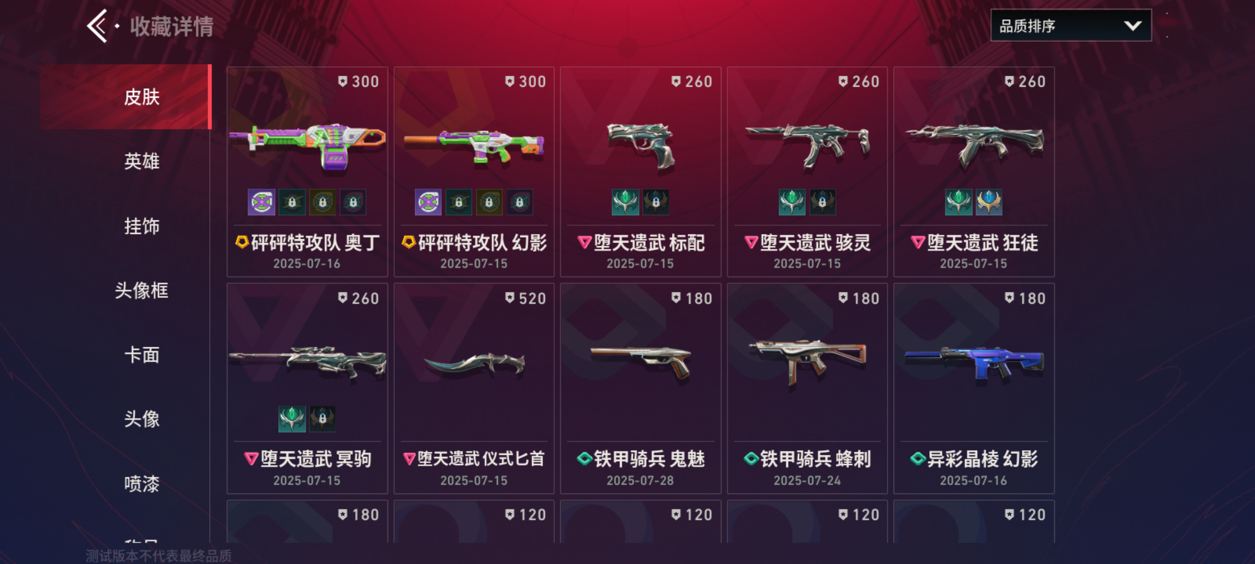Open the 挂饰 category

click(142, 226)
